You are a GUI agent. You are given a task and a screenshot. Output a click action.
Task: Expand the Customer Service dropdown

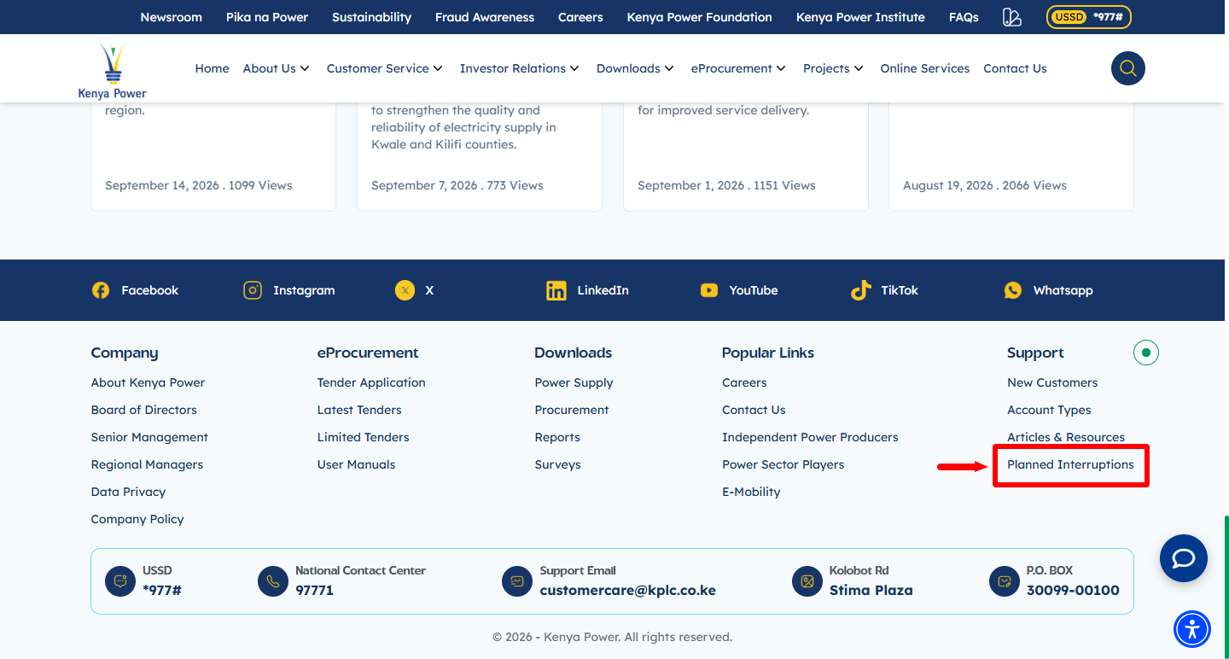385,68
